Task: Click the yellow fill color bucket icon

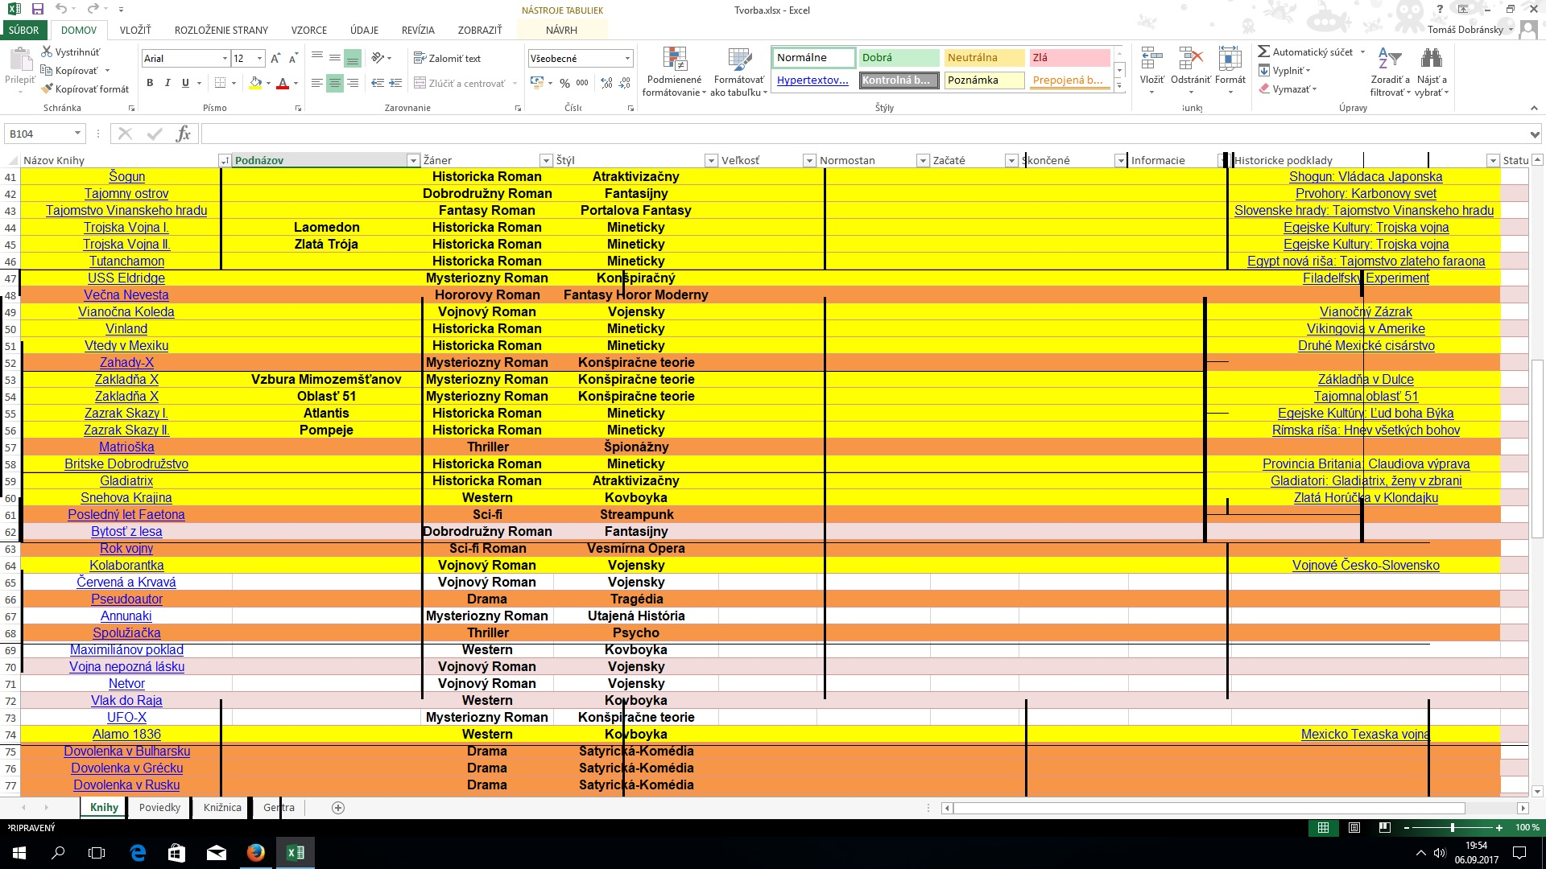Action: click(x=255, y=83)
